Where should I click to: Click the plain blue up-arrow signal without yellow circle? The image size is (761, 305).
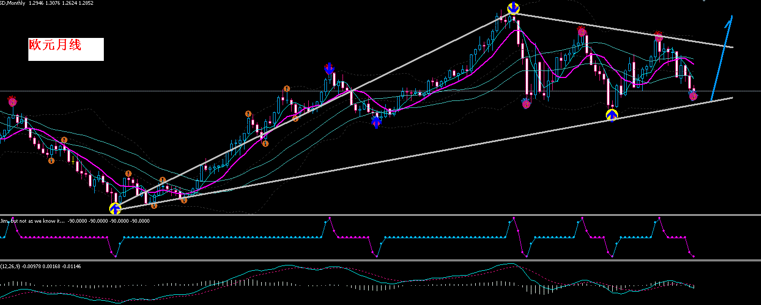pyautogui.click(x=376, y=122)
